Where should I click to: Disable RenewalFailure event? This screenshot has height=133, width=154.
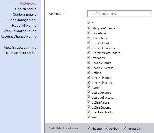(89, 77)
